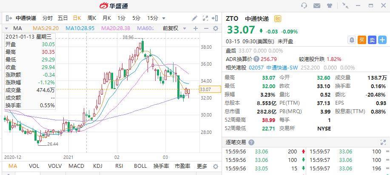Open 更多 indicators menu
390x175 pixels.
tap(202, 166)
